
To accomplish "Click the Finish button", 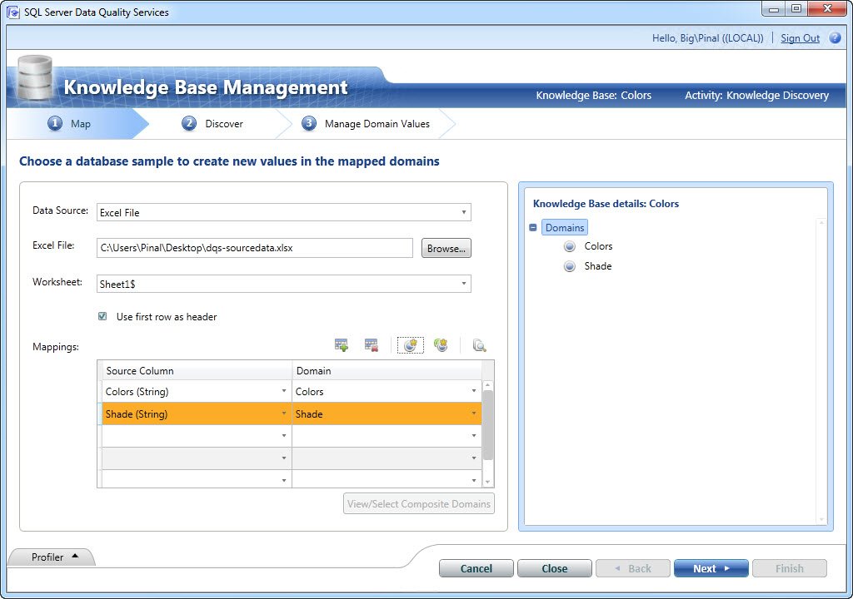I will (790, 568).
